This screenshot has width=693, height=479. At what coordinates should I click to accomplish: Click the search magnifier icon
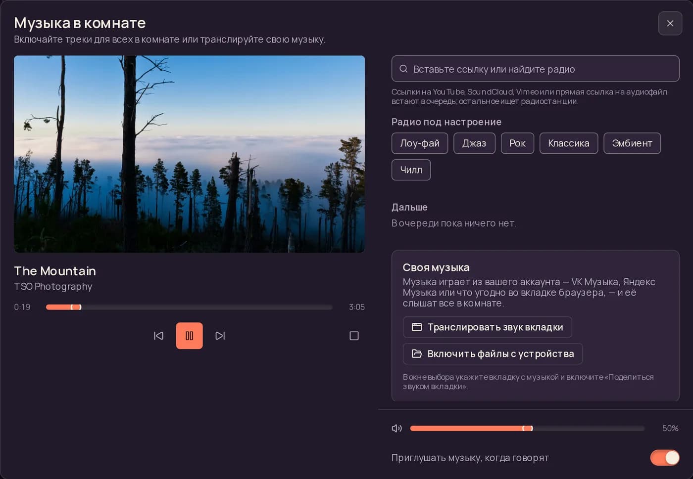tap(403, 69)
